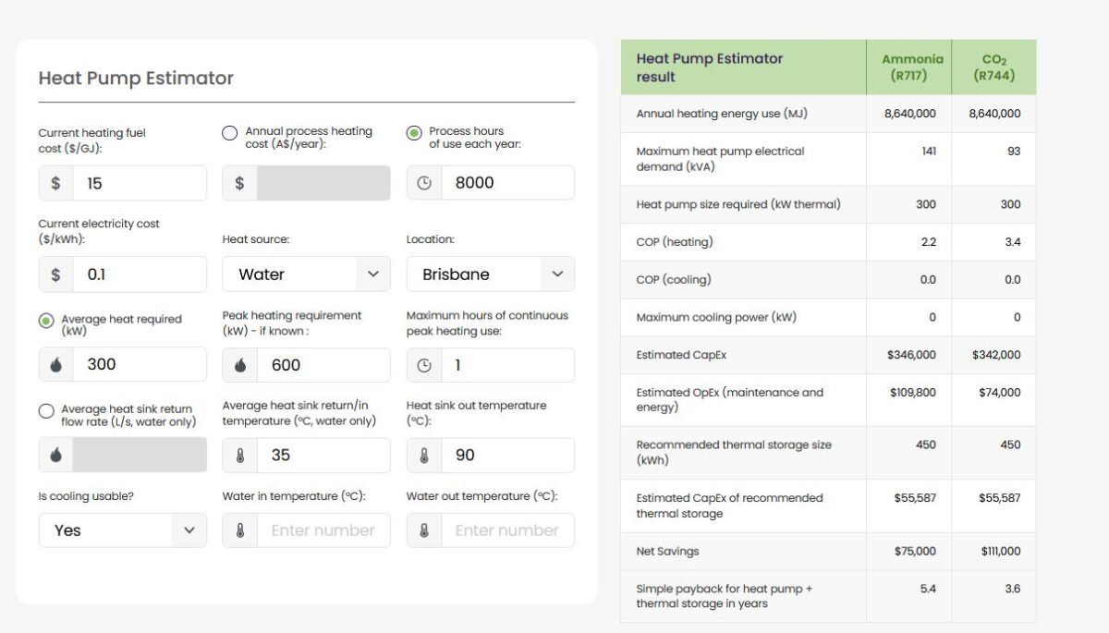This screenshot has height=633, width=1109.
Task: Click the CO2 (R744) column header
Action: [993, 67]
